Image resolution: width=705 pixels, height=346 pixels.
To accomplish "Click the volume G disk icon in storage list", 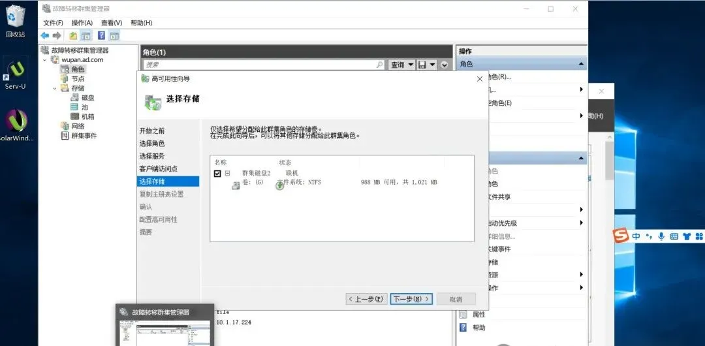I will pyautogui.click(x=236, y=185).
